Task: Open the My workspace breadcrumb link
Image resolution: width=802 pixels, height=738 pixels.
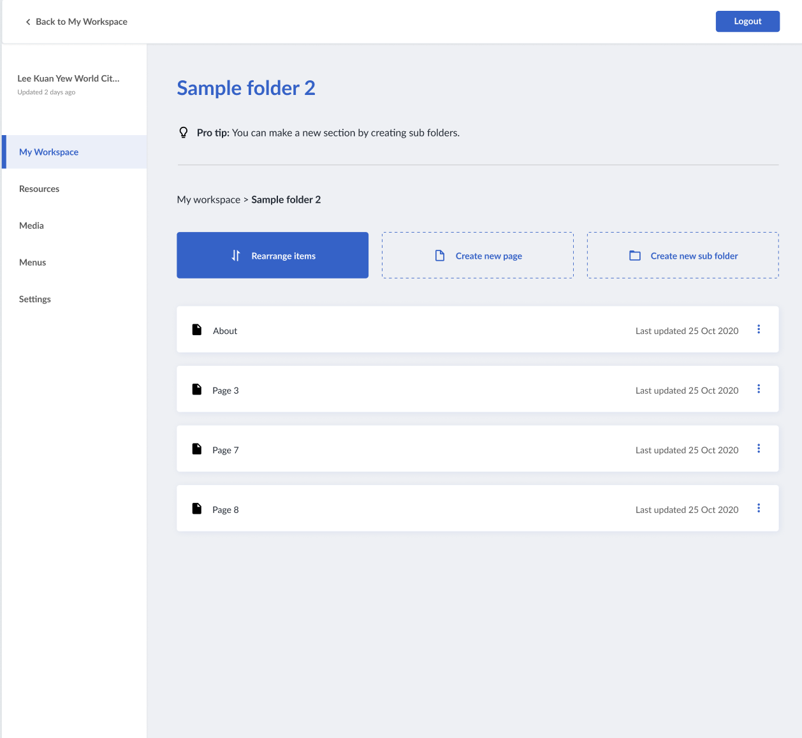Action: pos(208,199)
